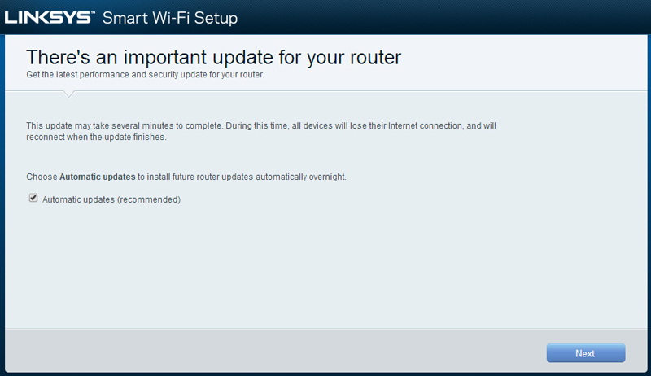Click the triangular pointer notch below the header
The width and height of the screenshot is (651, 376).
pyautogui.click(x=69, y=94)
